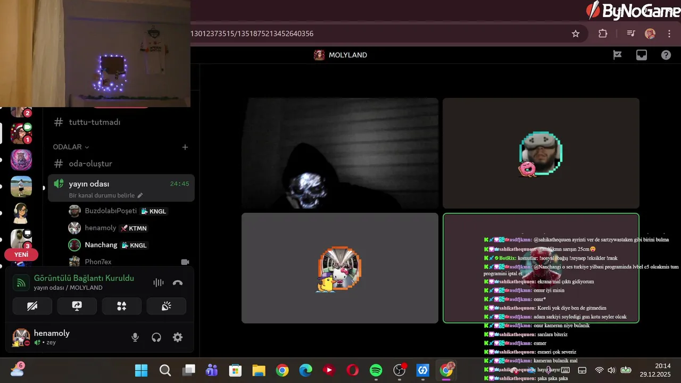Open Task View on taskbar

pyautogui.click(x=188, y=370)
